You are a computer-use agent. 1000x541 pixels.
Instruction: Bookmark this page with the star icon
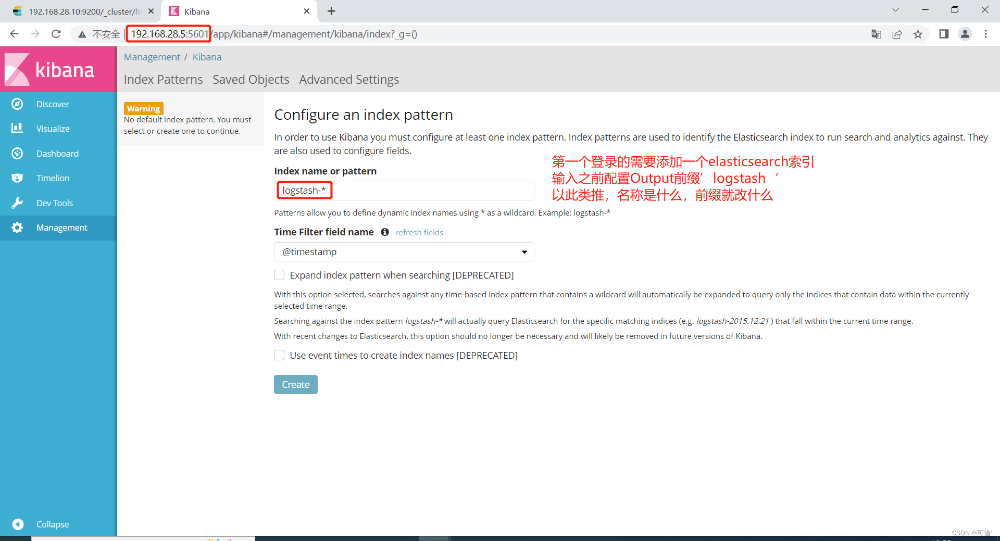point(918,34)
